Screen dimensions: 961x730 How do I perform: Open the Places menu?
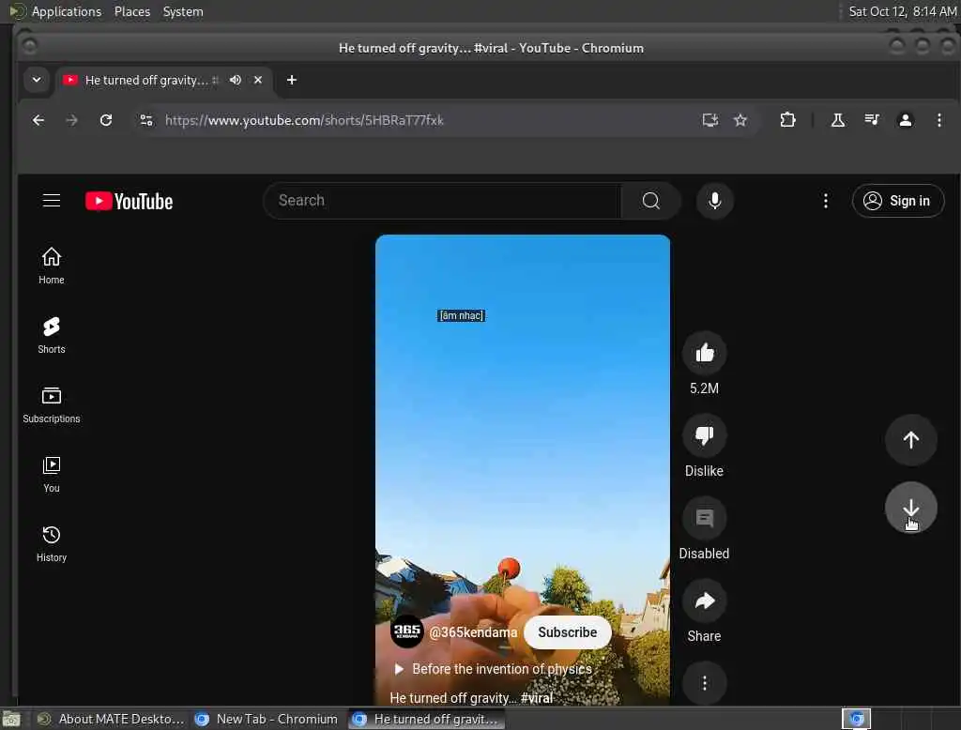[x=131, y=11]
